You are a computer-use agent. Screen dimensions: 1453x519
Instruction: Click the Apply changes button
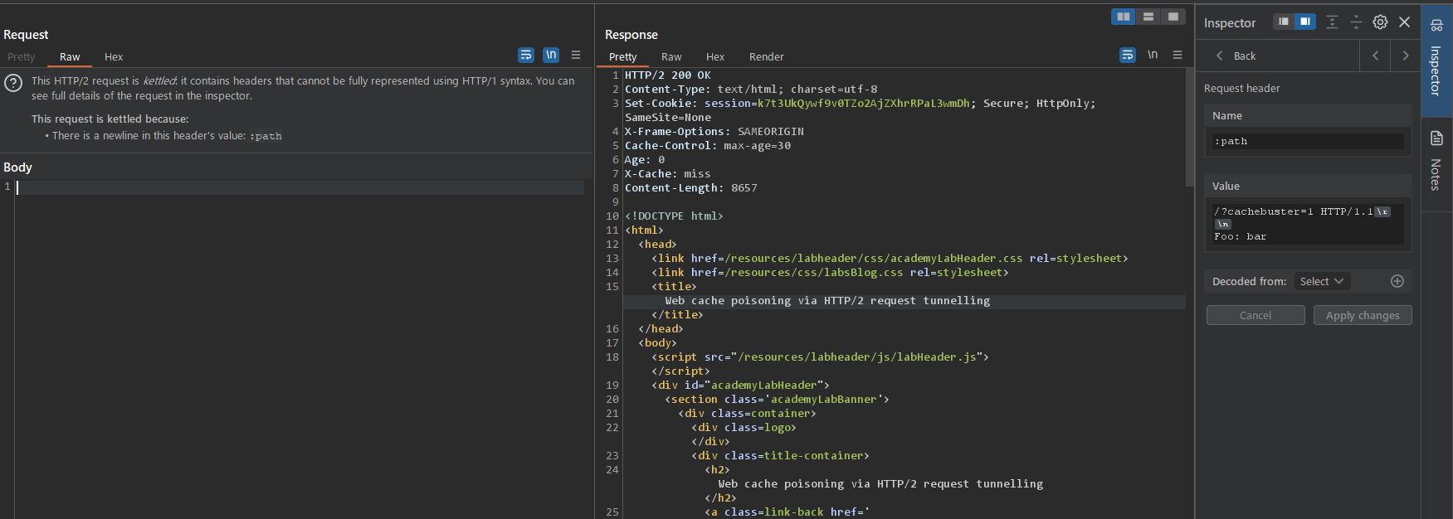pyautogui.click(x=1363, y=315)
